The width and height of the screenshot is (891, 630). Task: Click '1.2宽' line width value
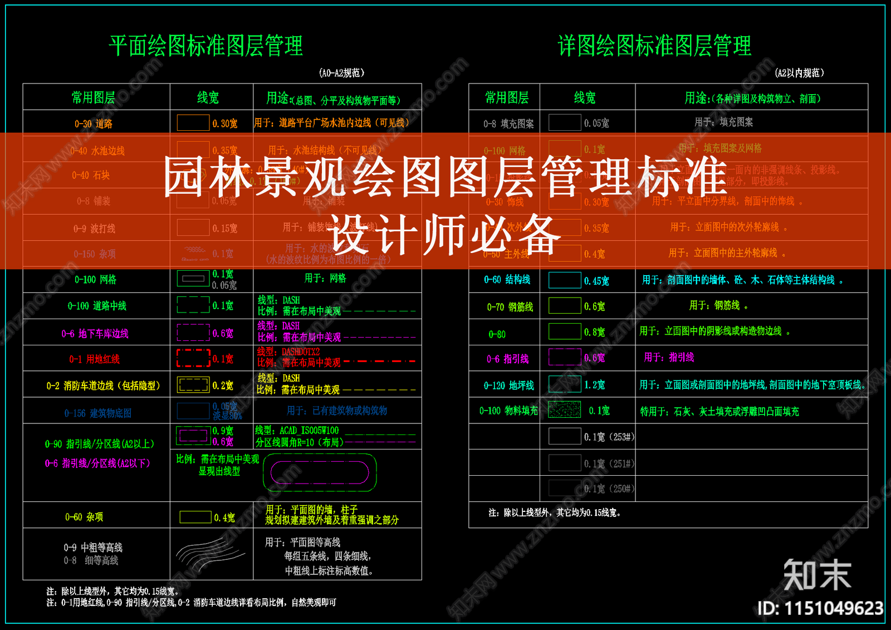pyautogui.click(x=595, y=384)
